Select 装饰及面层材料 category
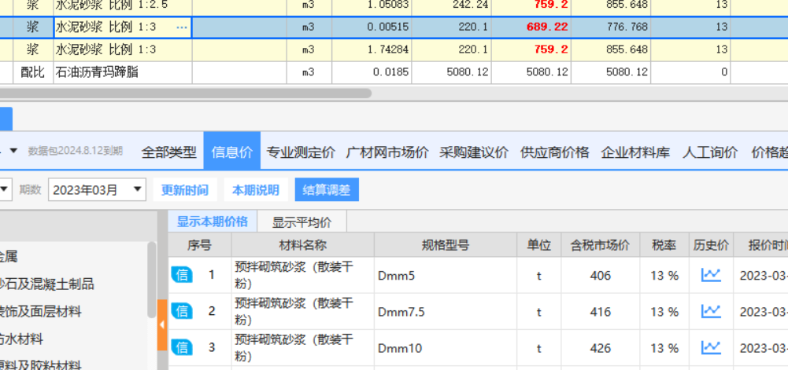Image resolution: width=788 pixels, height=370 pixels. click(40, 311)
